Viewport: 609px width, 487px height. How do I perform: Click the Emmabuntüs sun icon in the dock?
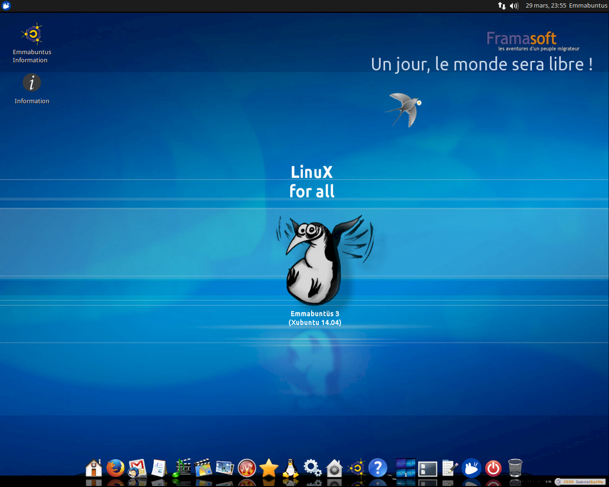(x=357, y=468)
